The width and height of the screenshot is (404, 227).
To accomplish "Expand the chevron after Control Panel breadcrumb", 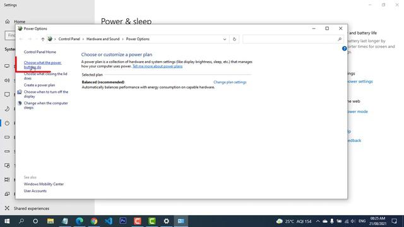I will point(83,39).
